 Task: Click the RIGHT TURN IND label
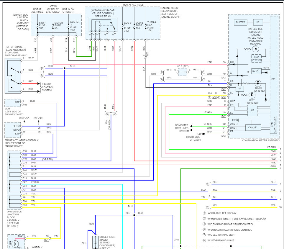click(x=259, y=89)
